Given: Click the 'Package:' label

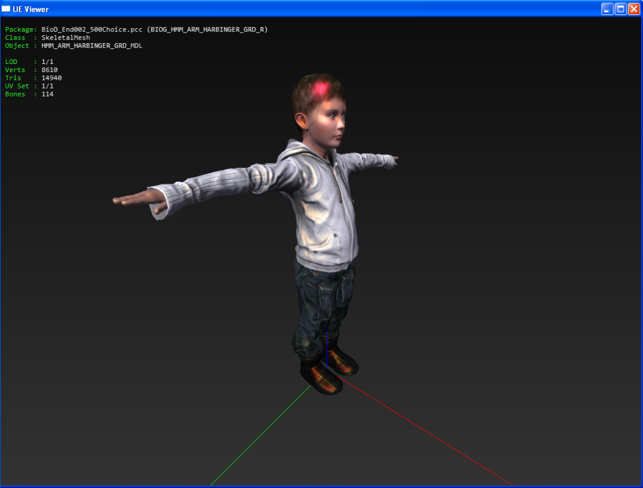Looking at the screenshot, I should [x=21, y=29].
